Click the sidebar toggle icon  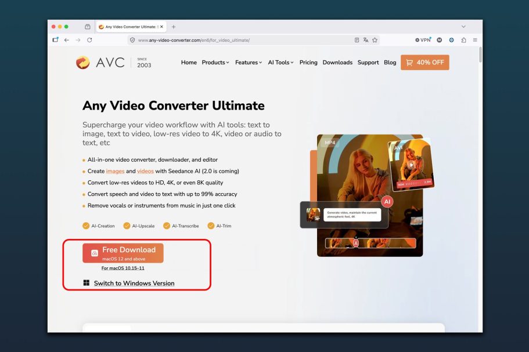click(55, 40)
